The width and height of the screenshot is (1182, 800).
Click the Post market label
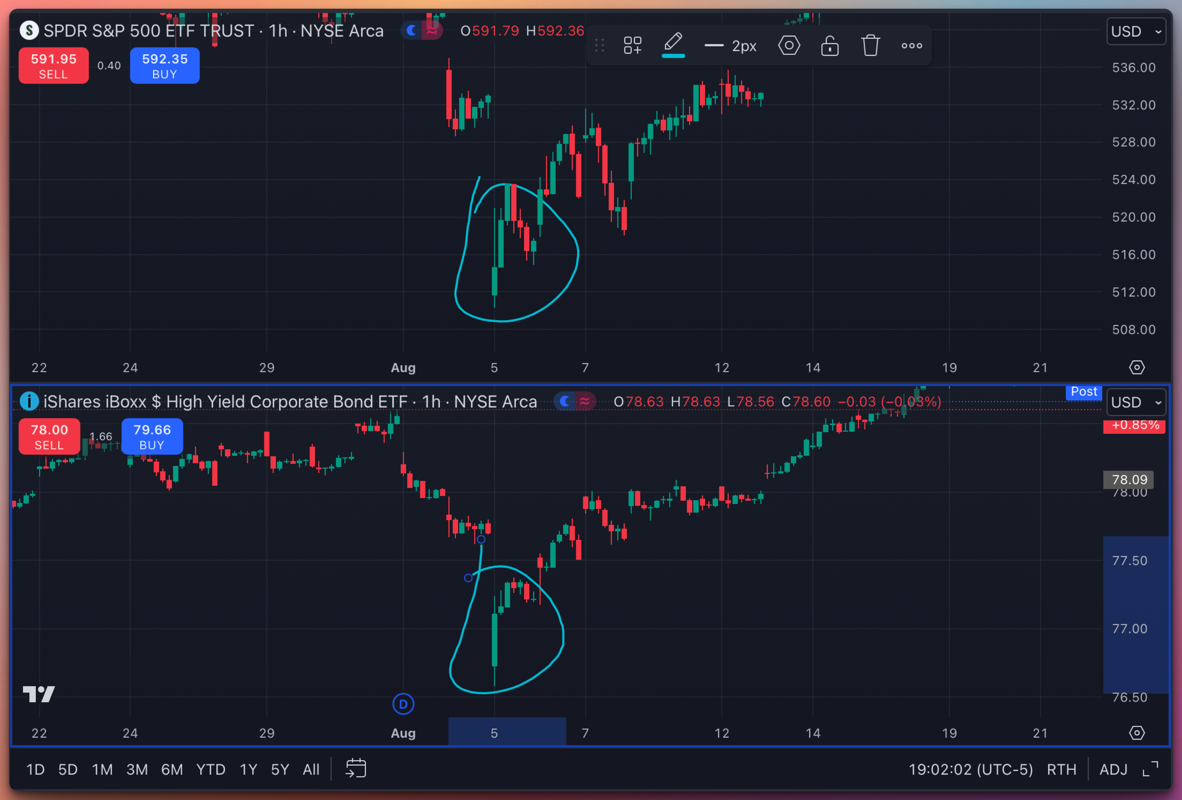pyautogui.click(x=1084, y=392)
